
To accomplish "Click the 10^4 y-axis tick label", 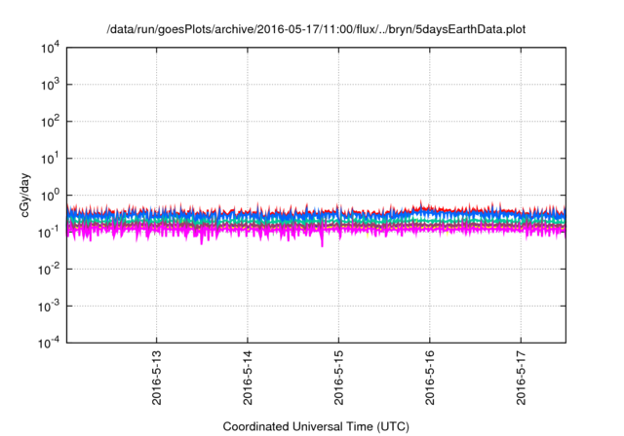I will pyautogui.click(x=50, y=48).
